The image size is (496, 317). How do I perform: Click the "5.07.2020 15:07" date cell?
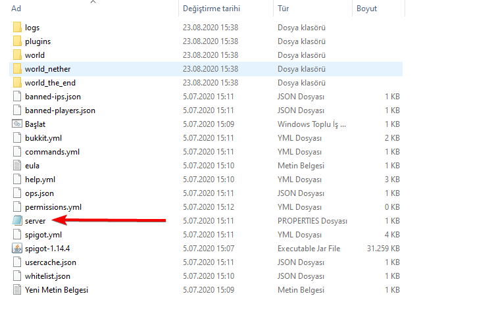tap(209, 249)
